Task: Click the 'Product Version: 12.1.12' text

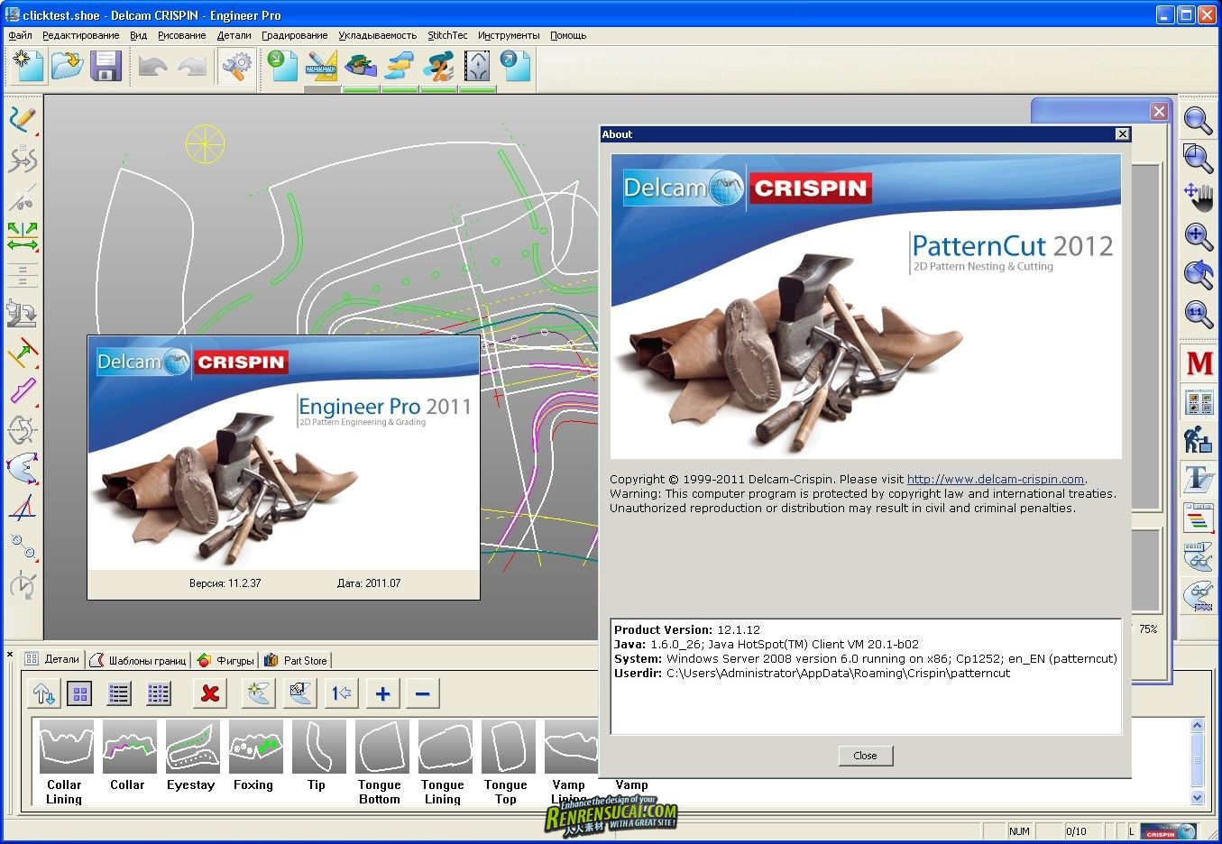Action: tap(687, 630)
